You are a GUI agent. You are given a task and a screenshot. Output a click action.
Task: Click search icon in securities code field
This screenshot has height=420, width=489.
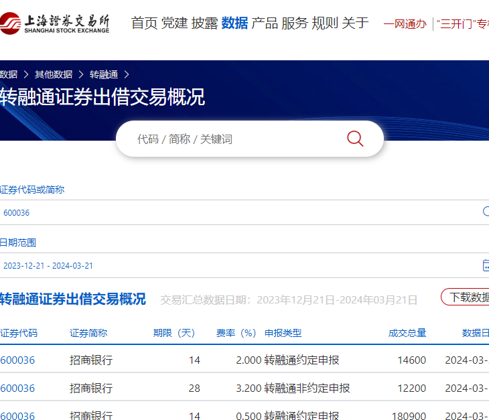[x=486, y=212]
